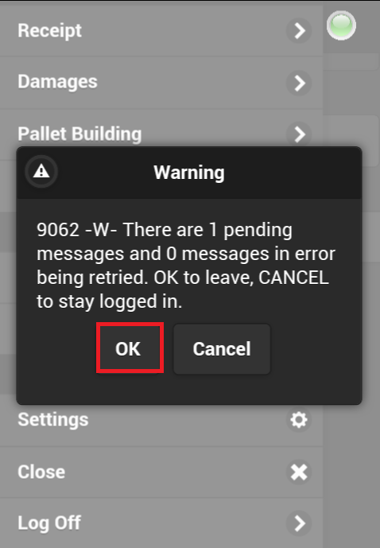380x548 pixels.
Task: Open Pallet Building via its chevron arrow
Action: pos(299,134)
